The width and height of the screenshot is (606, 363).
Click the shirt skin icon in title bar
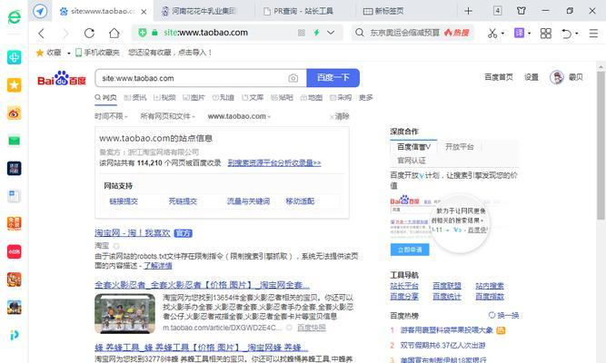(x=521, y=10)
